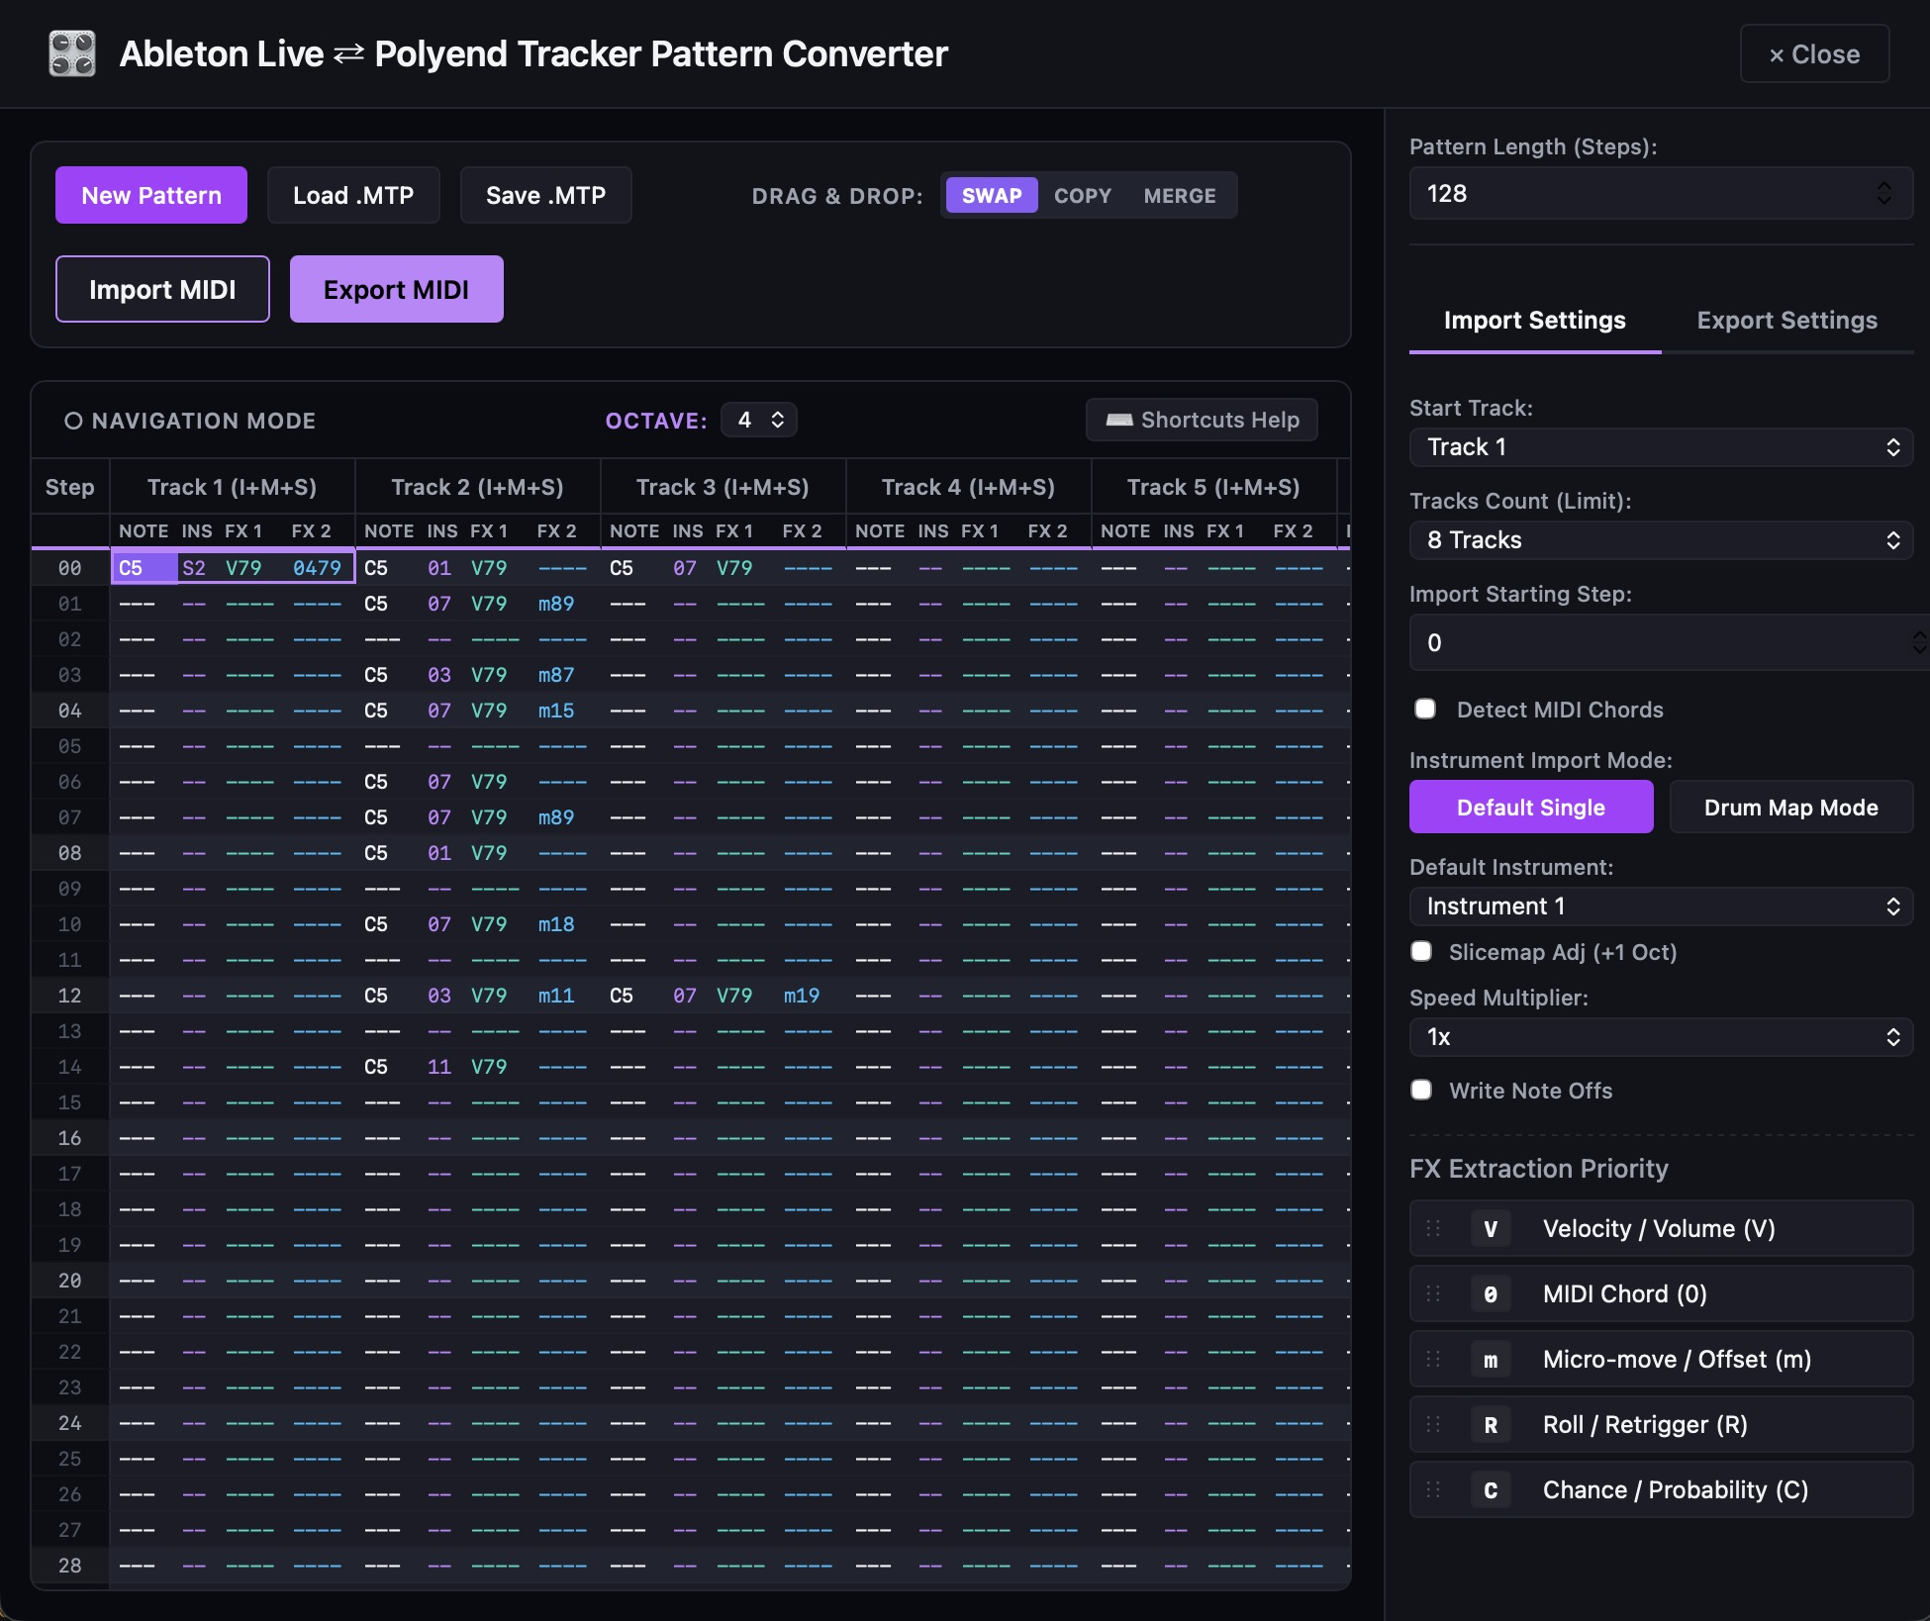Select the S2 instrument cell in Track 1

[x=194, y=568]
